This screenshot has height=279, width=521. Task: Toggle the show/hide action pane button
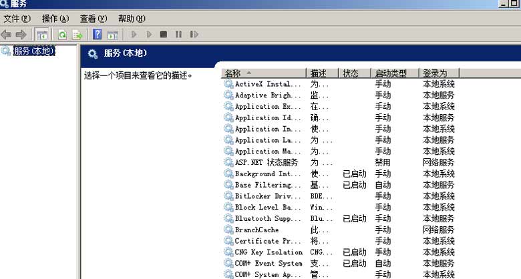click(x=113, y=35)
